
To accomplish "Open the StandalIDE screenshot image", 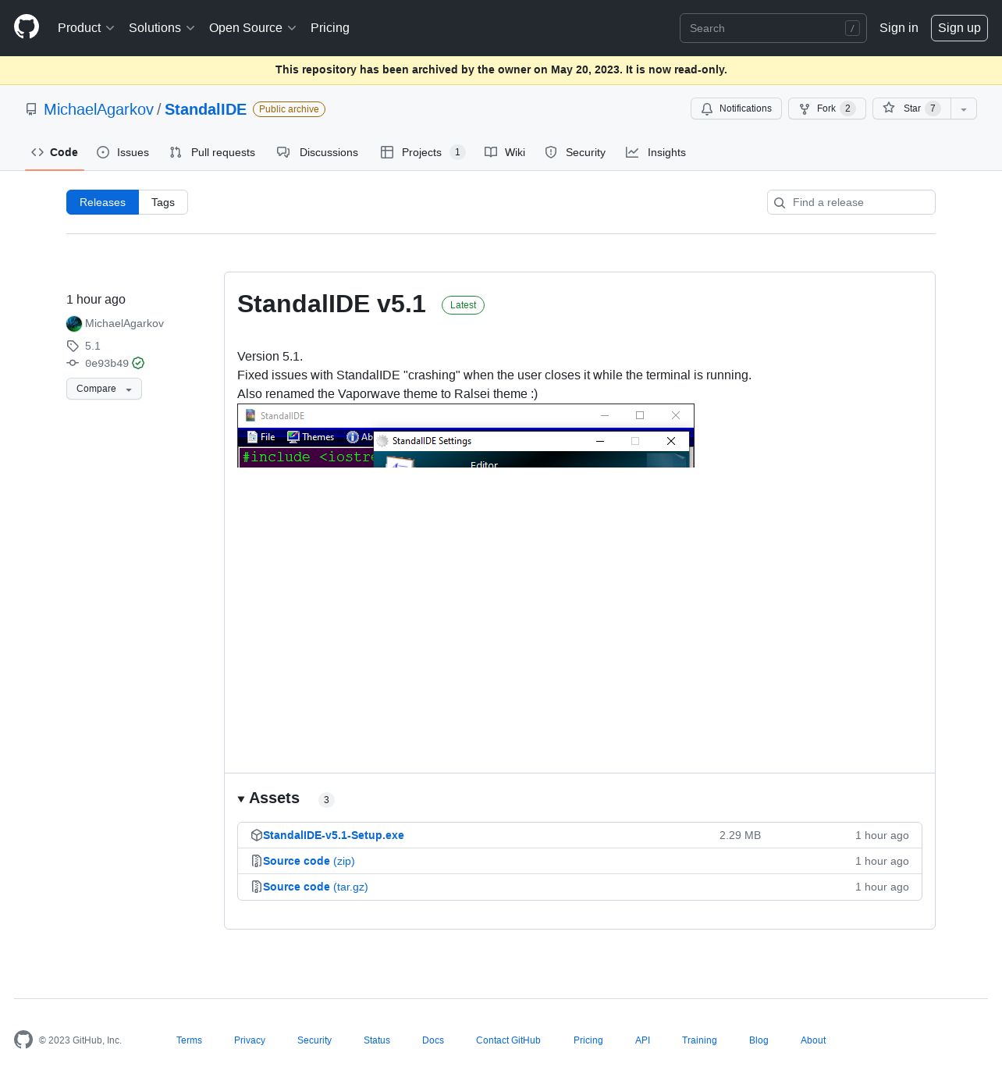I will (466, 436).
